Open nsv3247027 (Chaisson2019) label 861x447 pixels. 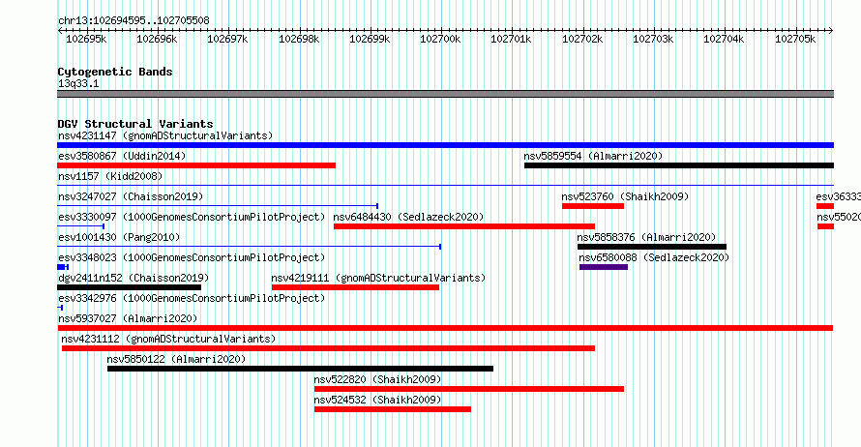coord(131,196)
